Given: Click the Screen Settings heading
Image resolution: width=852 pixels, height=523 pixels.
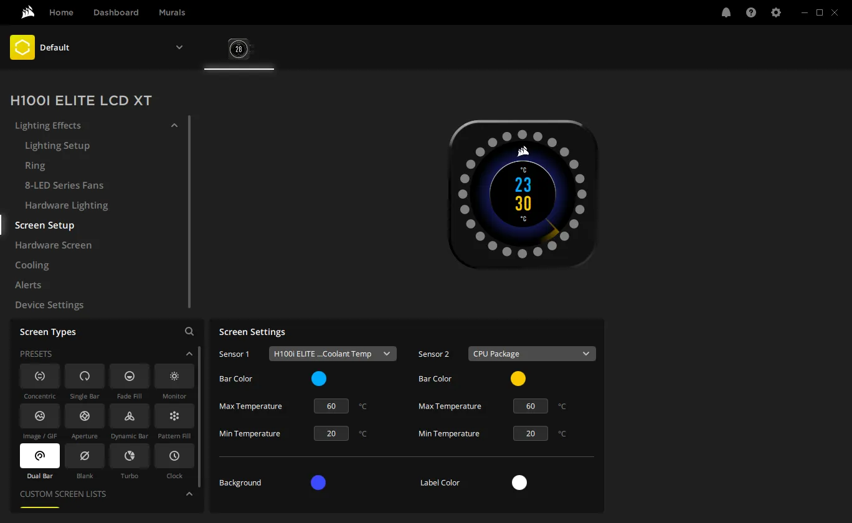Looking at the screenshot, I should click(252, 332).
